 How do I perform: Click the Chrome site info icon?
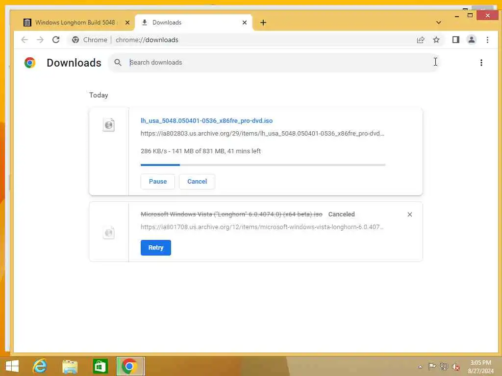click(75, 40)
